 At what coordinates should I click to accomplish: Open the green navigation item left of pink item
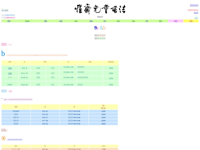[x=160, y=21]
